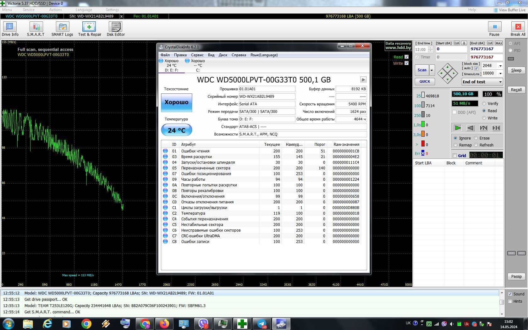Viewport: 528px width, 330px height.
Task: Open the block size 2048 dropdown
Action: (x=500, y=66)
